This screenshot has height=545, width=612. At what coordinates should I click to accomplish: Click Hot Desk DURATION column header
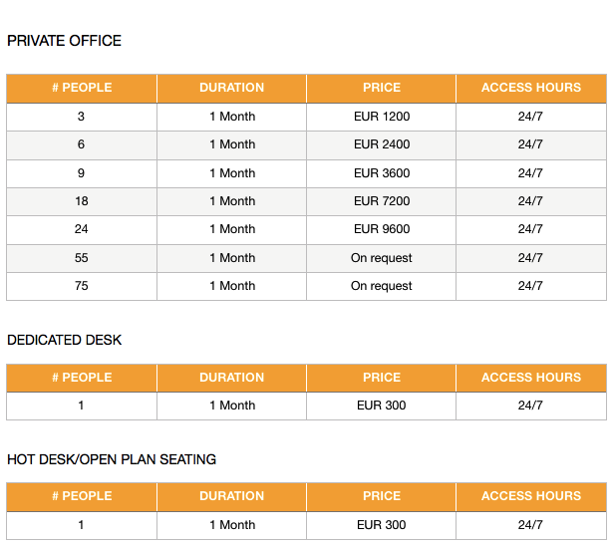tap(232, 496)
